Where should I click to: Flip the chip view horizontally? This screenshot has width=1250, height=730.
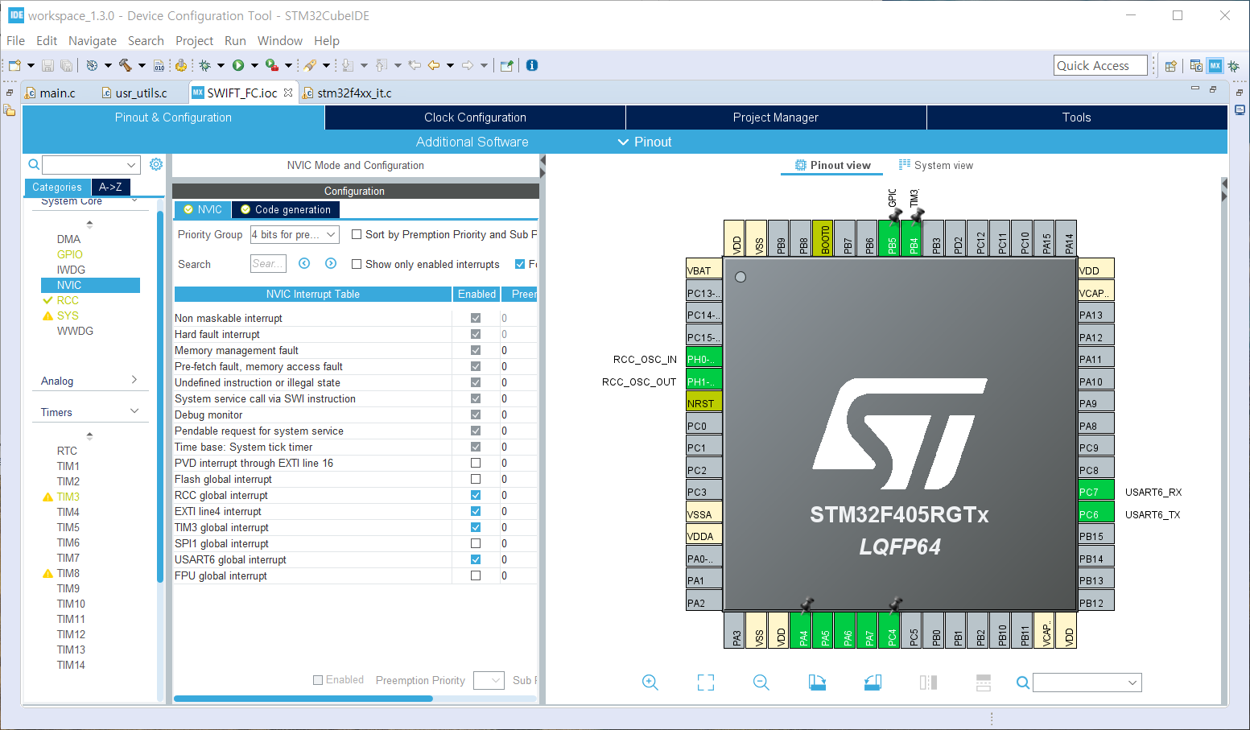[927, 682]
